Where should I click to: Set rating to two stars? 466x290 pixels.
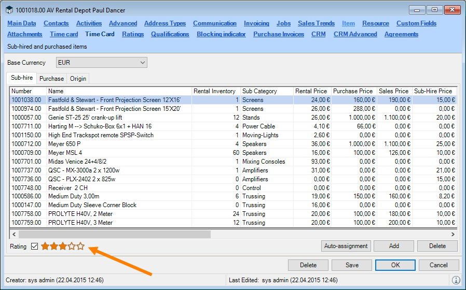[54, 247]
